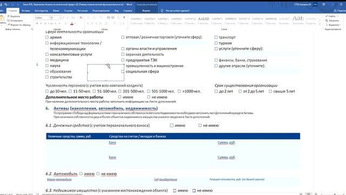Click the Bold (Ж) icon
This screenshot has height=195, width=346.
(x=37, y=23)
